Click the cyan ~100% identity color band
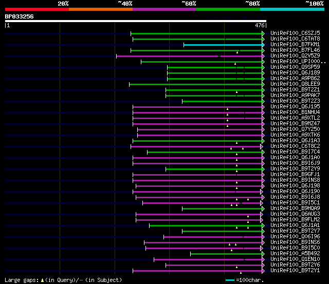This screenshot has width=329, height=284. pyautogui.click(x=292, y=9)
